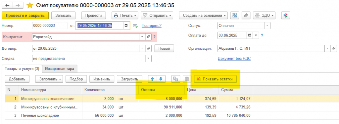Click into the Номер field 0000-000003

50,26
